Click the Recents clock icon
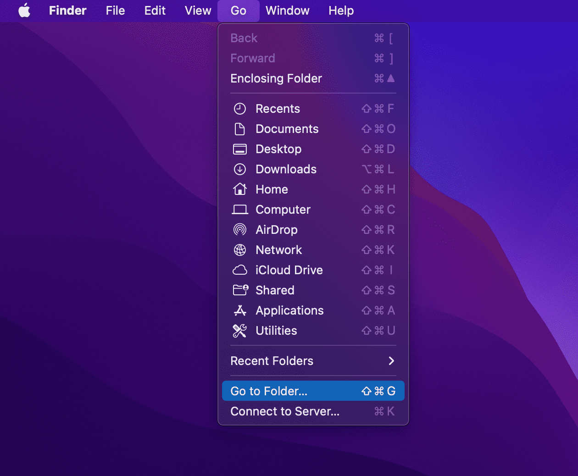The width and height of the screenshot is (578, 476). [x=239, y=109]
